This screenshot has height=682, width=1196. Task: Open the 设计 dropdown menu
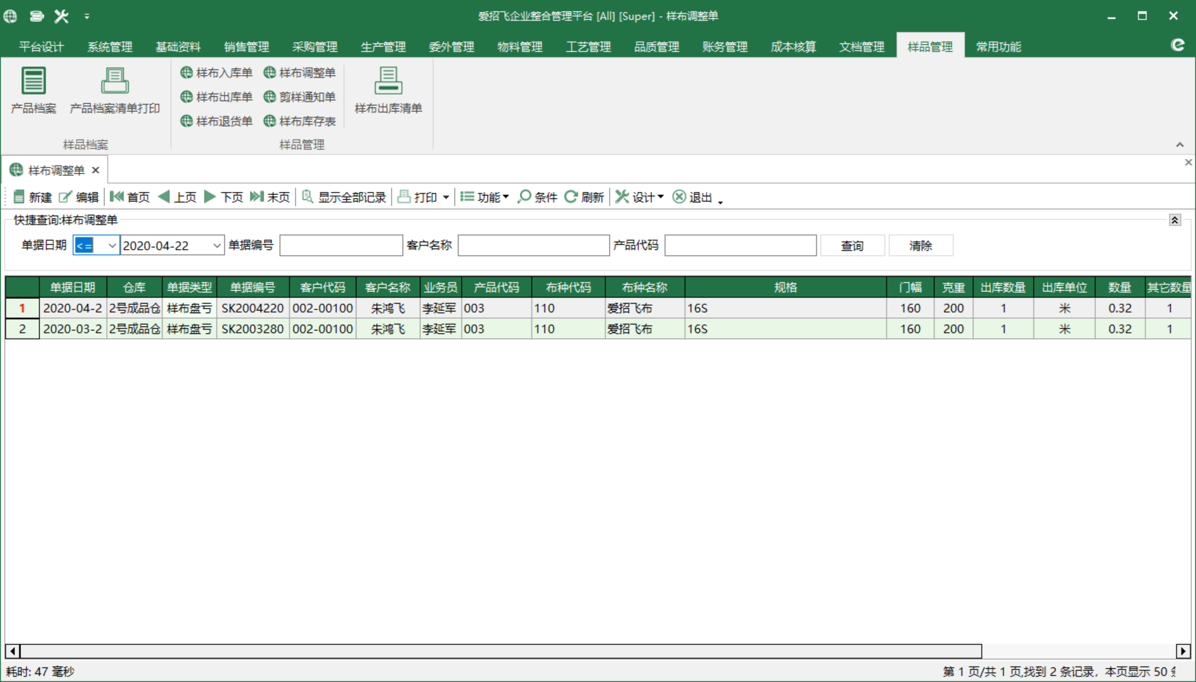tap(639, 197)
